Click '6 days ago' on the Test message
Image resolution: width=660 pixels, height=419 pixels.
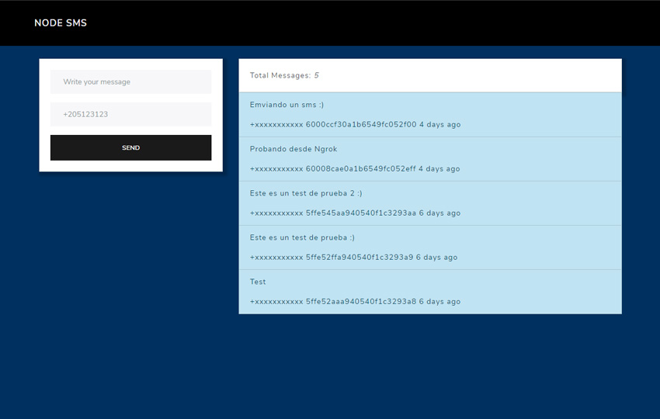(x=439, y=301)
